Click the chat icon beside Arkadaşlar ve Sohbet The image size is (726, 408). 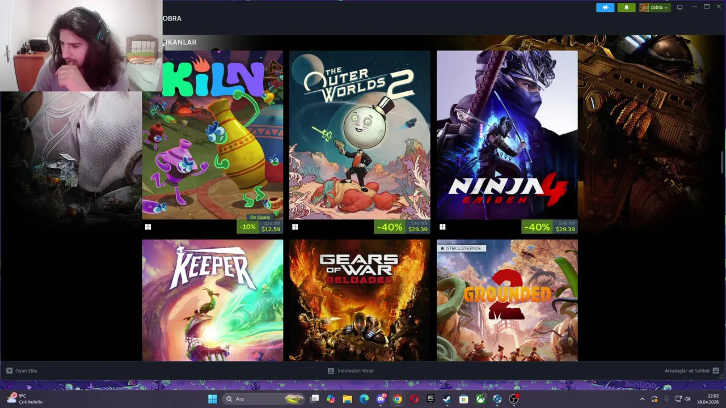(x=716, y=371)
